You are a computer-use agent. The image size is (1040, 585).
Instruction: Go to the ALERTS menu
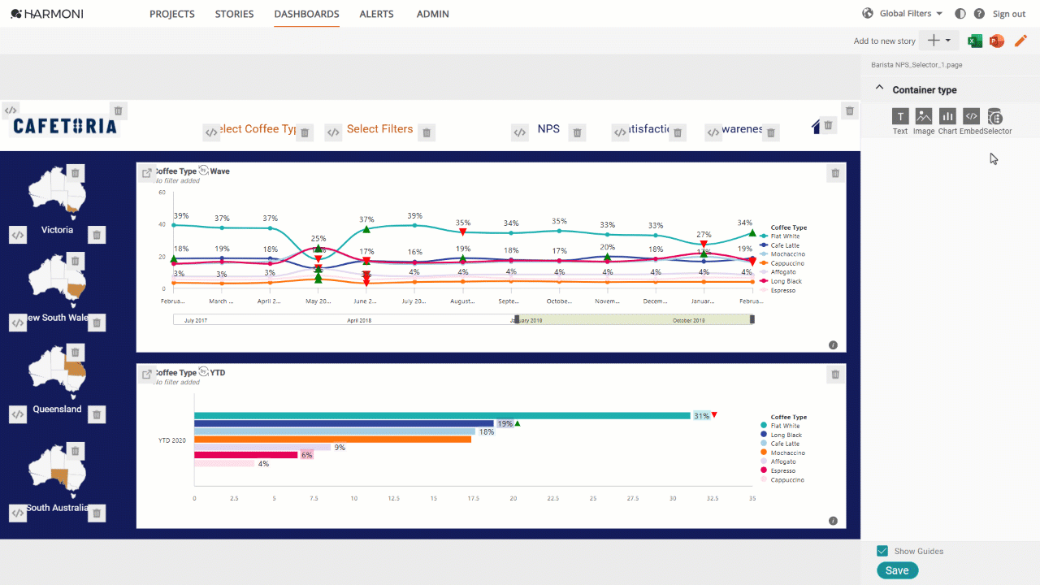point(376,14)
